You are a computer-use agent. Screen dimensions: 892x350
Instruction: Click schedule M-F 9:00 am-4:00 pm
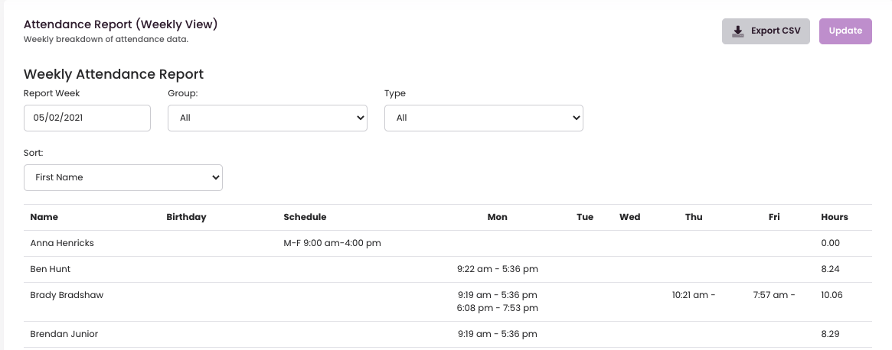coord(332,243)
